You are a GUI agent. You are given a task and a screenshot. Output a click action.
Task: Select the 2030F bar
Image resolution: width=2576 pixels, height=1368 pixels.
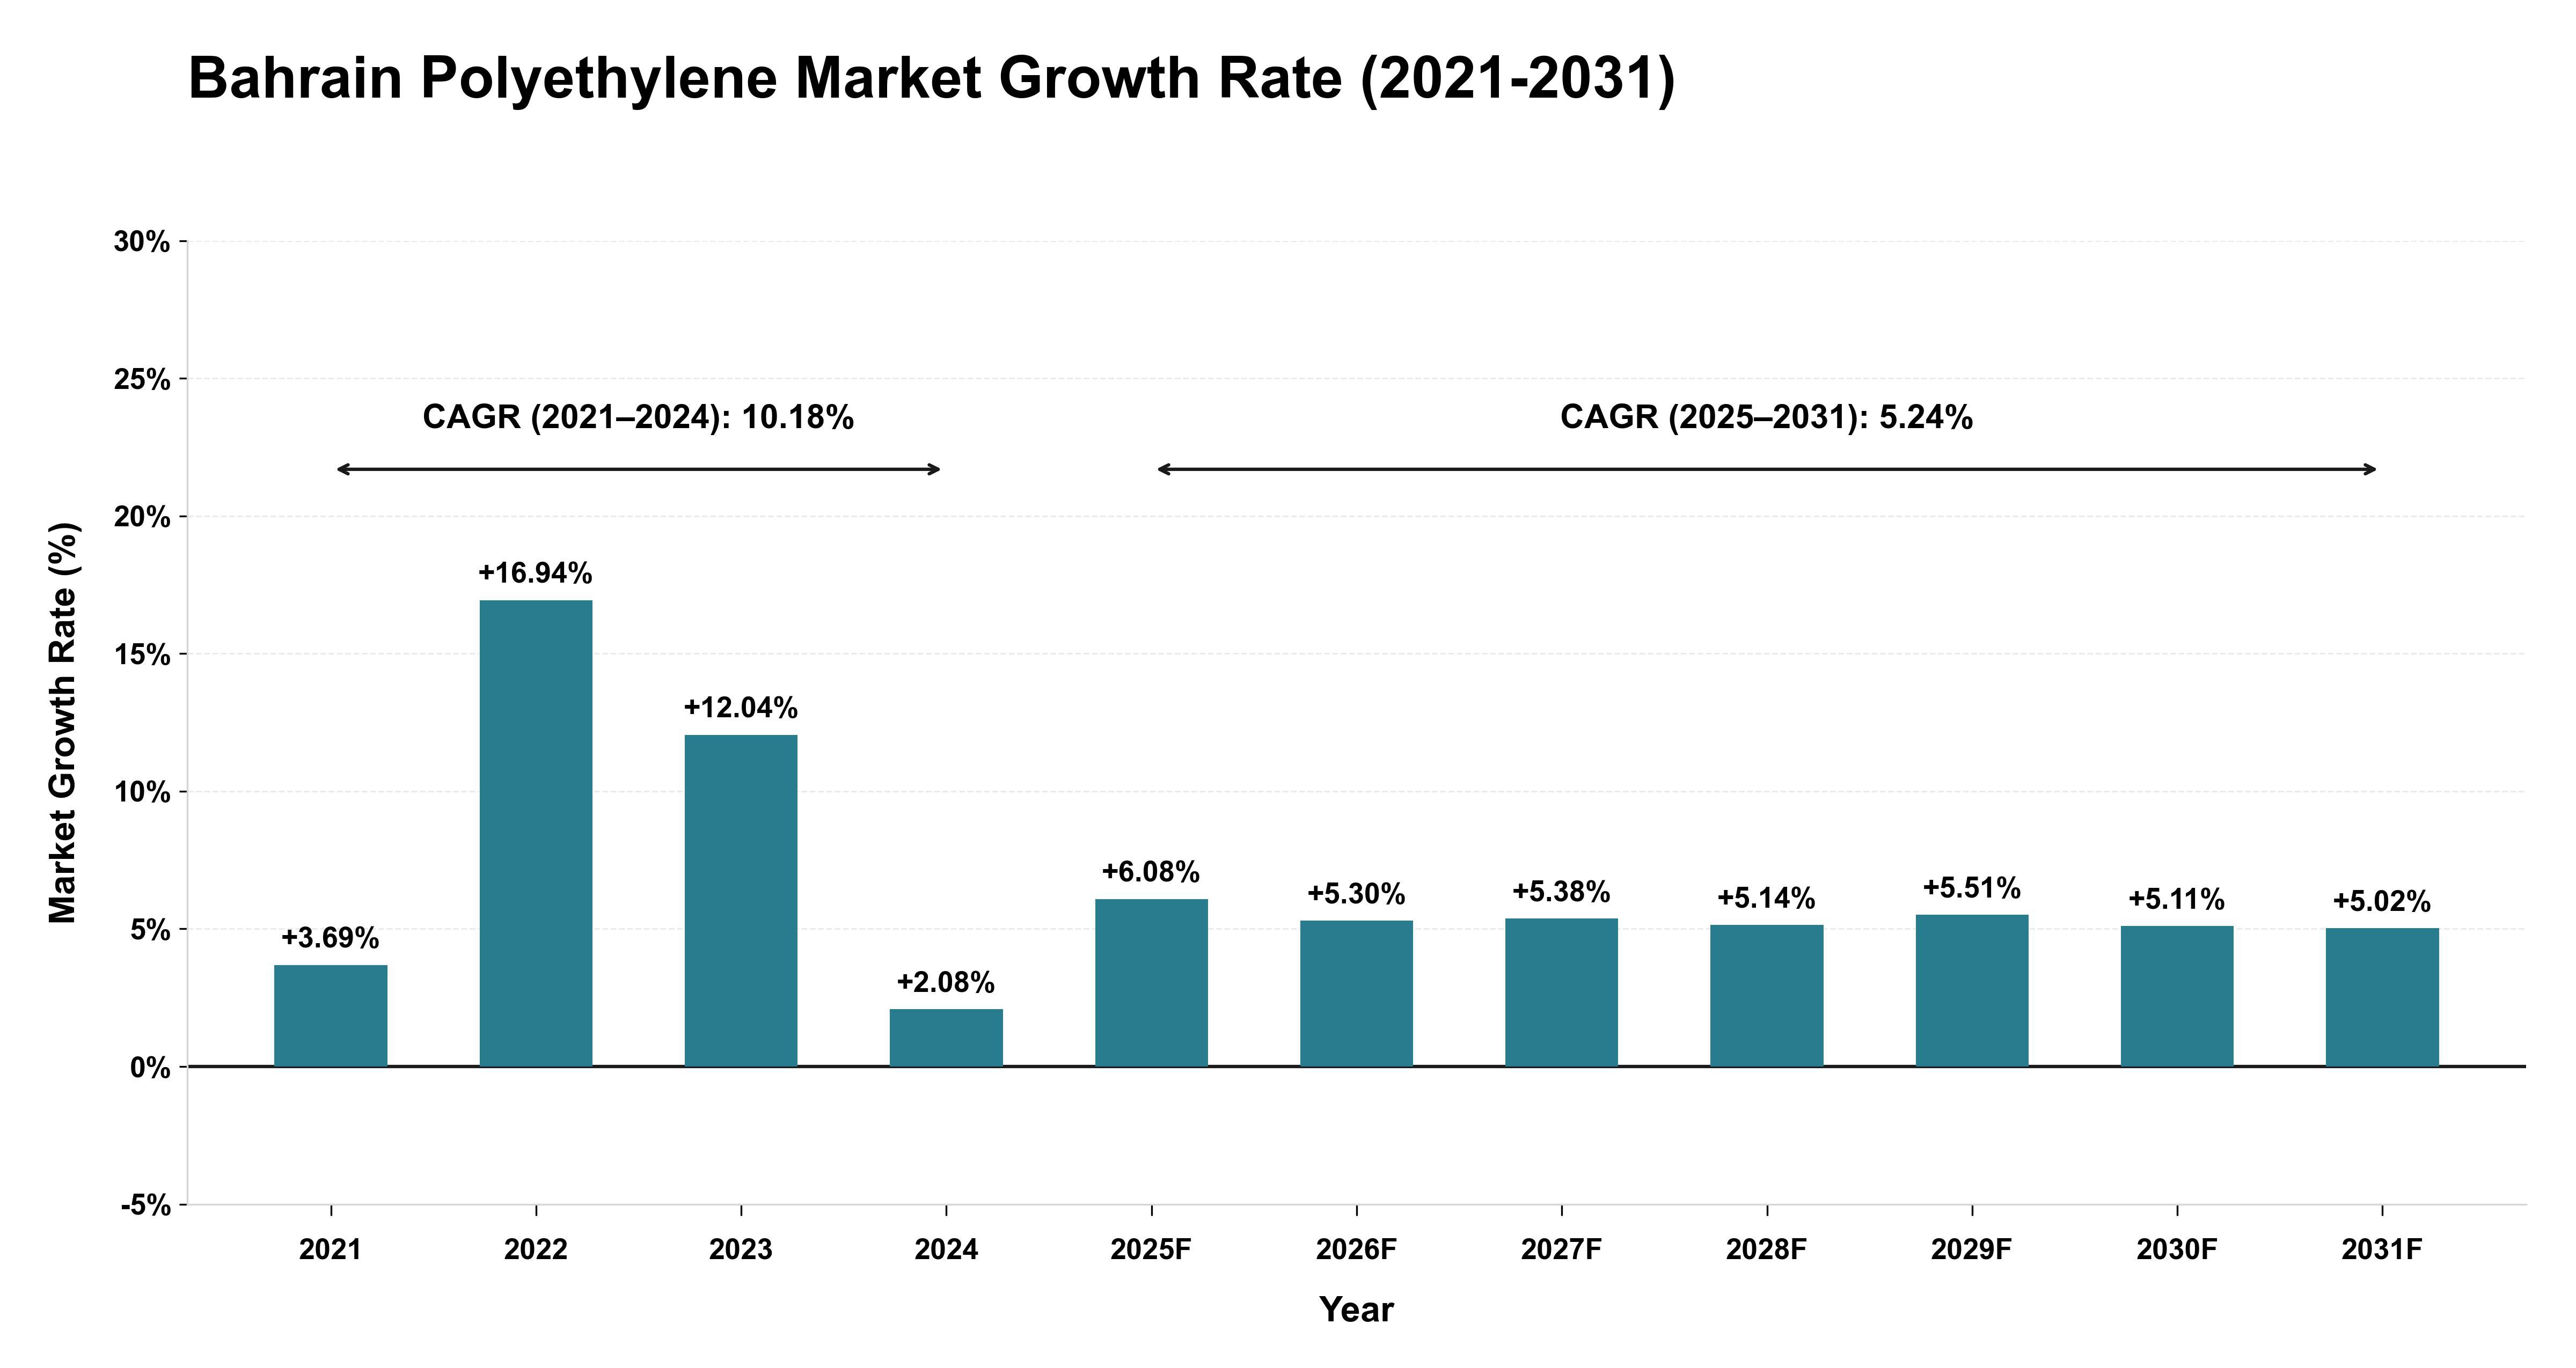[2177, 996]
